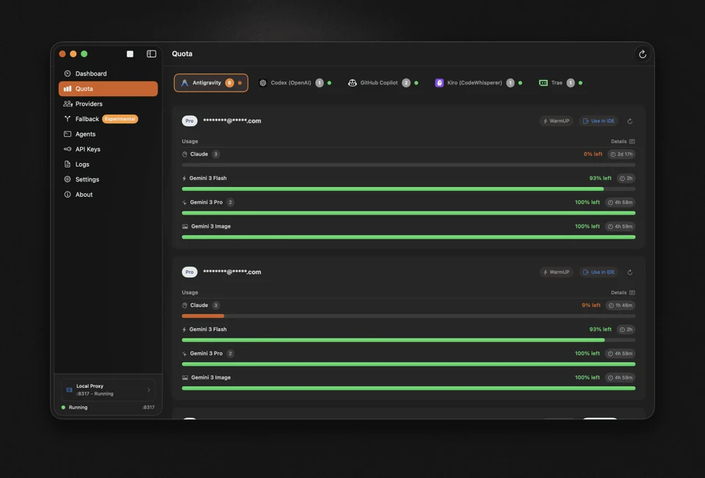Click the Pro badge on first account
The width and height of the screenshot is (705, 478).
[x=189, y=121]
